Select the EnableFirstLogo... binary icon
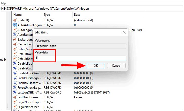Viewport: 184px width, 111px height. click(15, 78)
